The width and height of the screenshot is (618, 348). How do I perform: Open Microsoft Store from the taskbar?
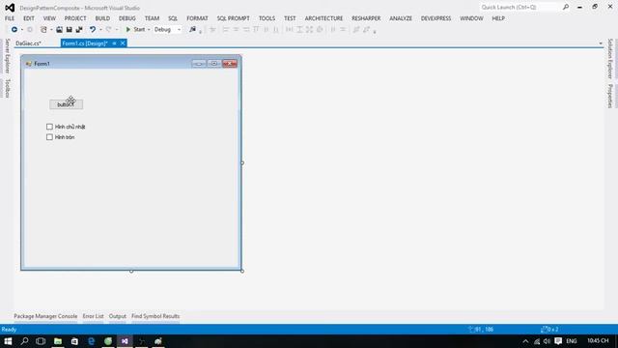click(74, 341)
